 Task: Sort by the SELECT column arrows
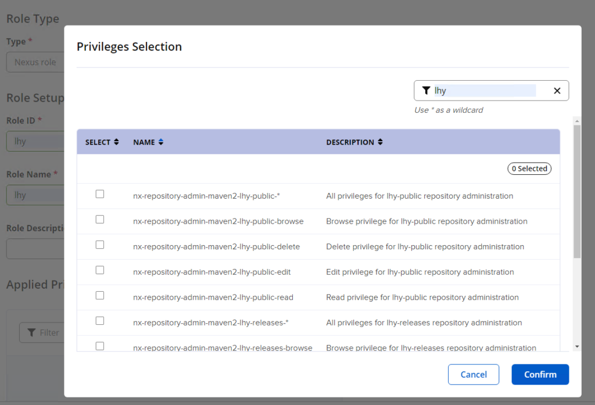(116, 142)
